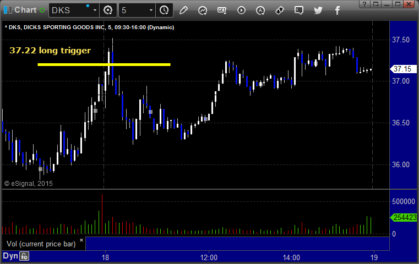Open the symbol settings gear menu
The height and width of the screenshot is (264, 419).
(x=108, y=10)
